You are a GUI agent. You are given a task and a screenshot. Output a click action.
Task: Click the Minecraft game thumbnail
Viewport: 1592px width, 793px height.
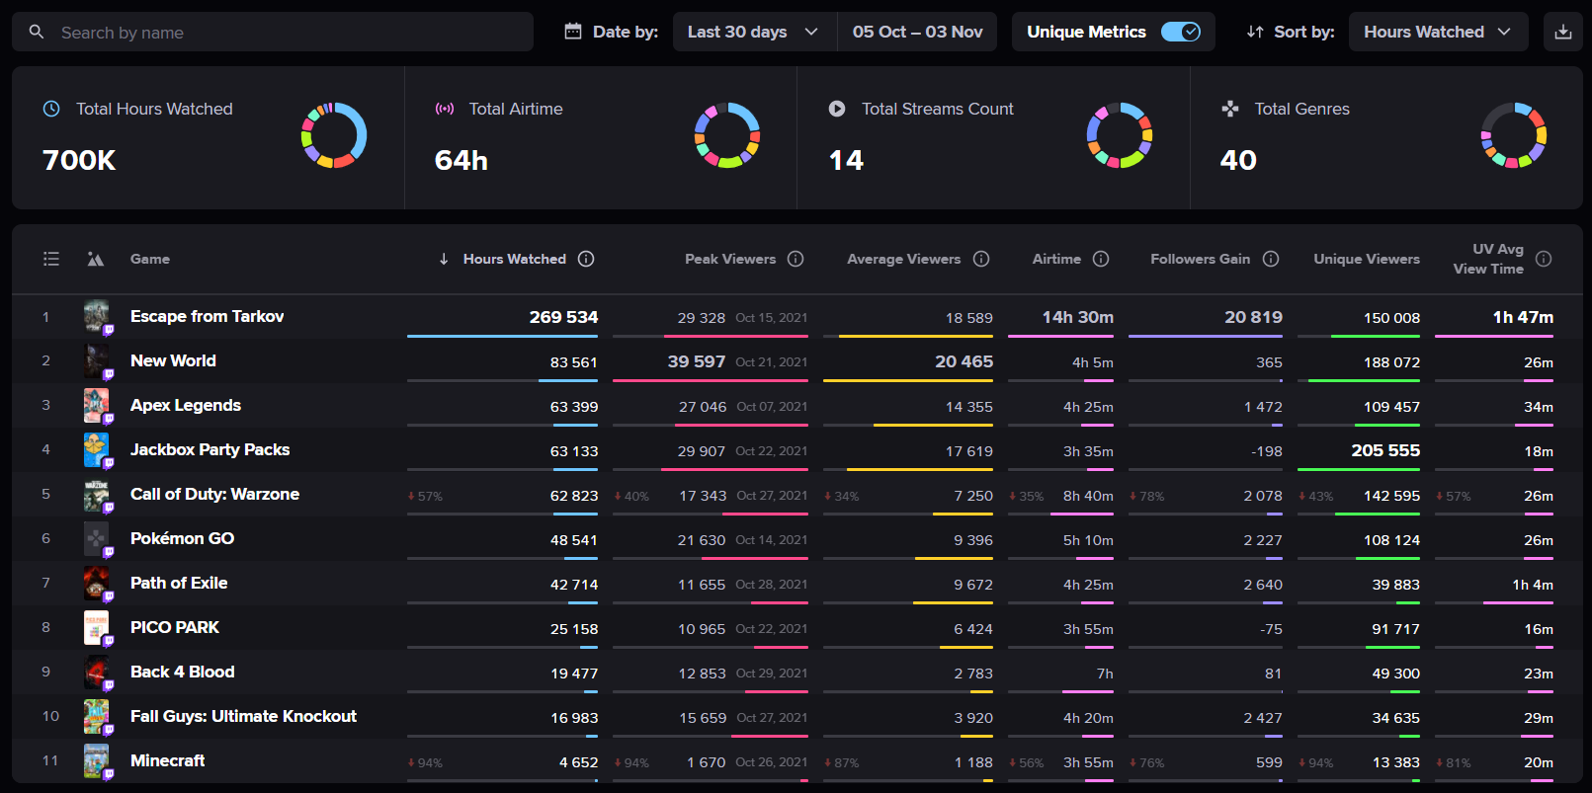[x=97, y=761]
